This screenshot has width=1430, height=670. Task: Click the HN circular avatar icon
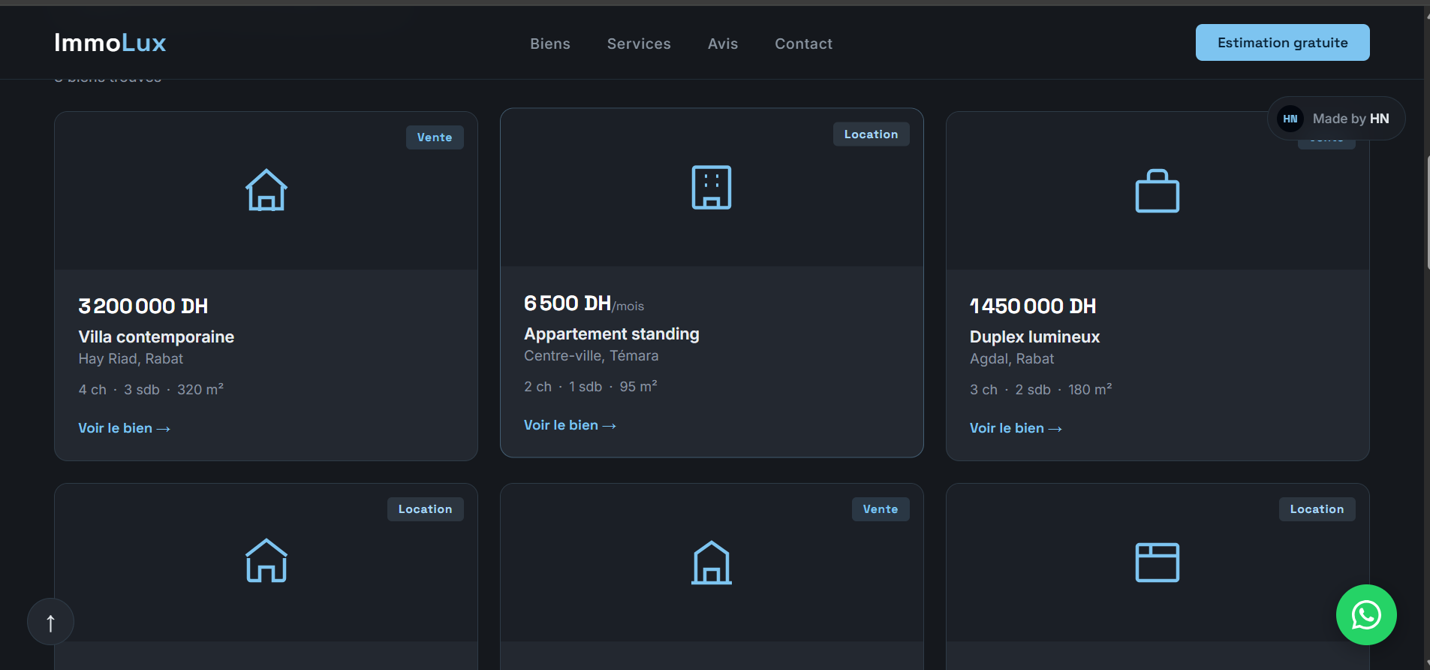tap(1290, 119)
